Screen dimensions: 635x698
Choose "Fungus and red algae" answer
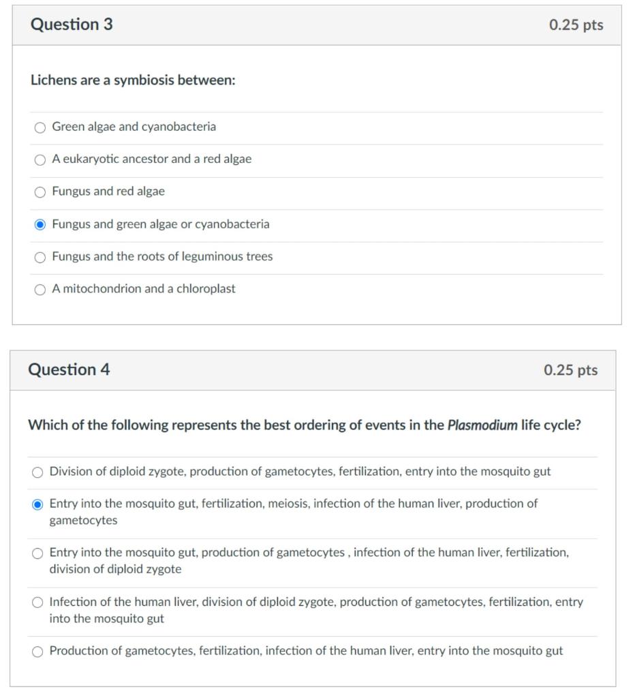41,192
